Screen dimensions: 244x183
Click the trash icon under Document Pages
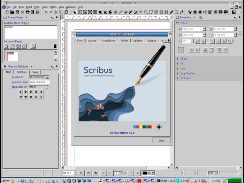(55, 46)
